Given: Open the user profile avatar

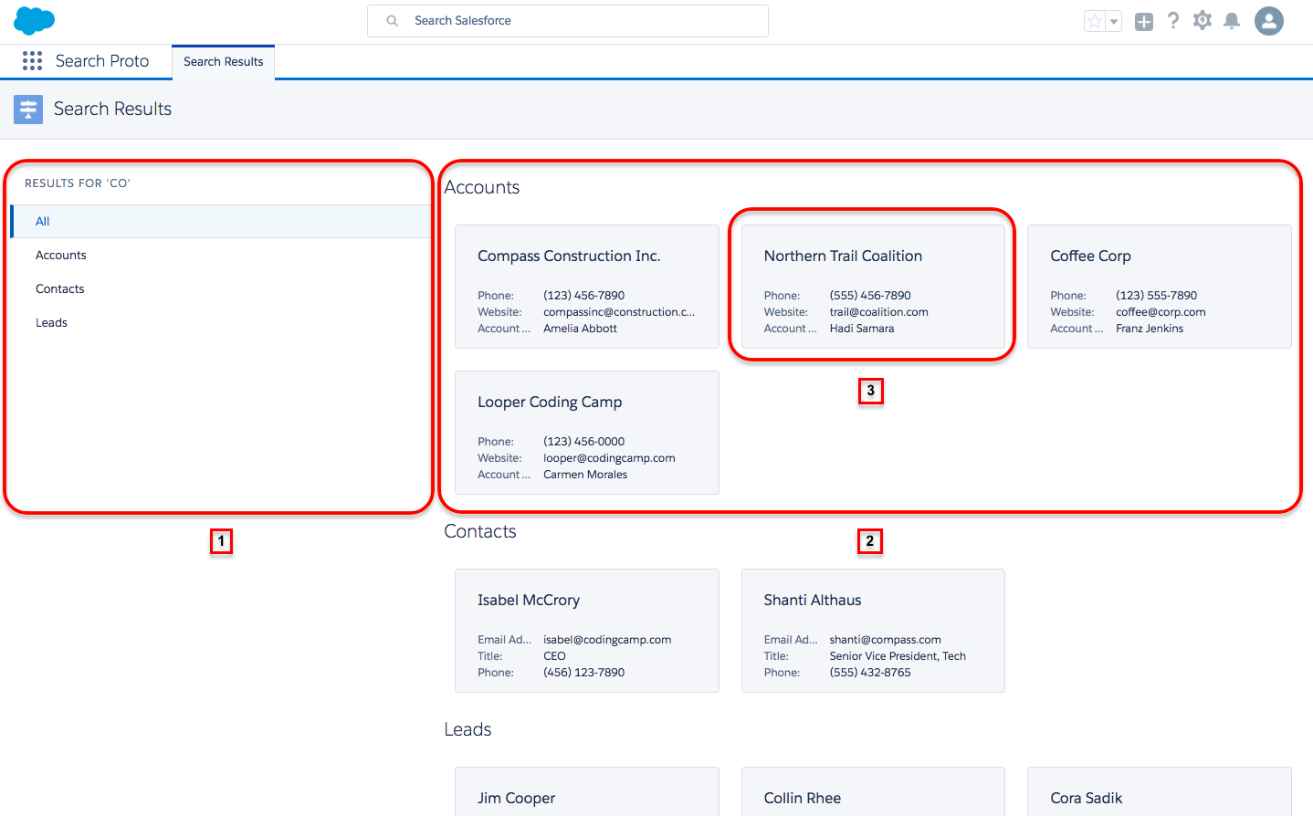Looking at the screenshot, I should [x=1269, y=20].
